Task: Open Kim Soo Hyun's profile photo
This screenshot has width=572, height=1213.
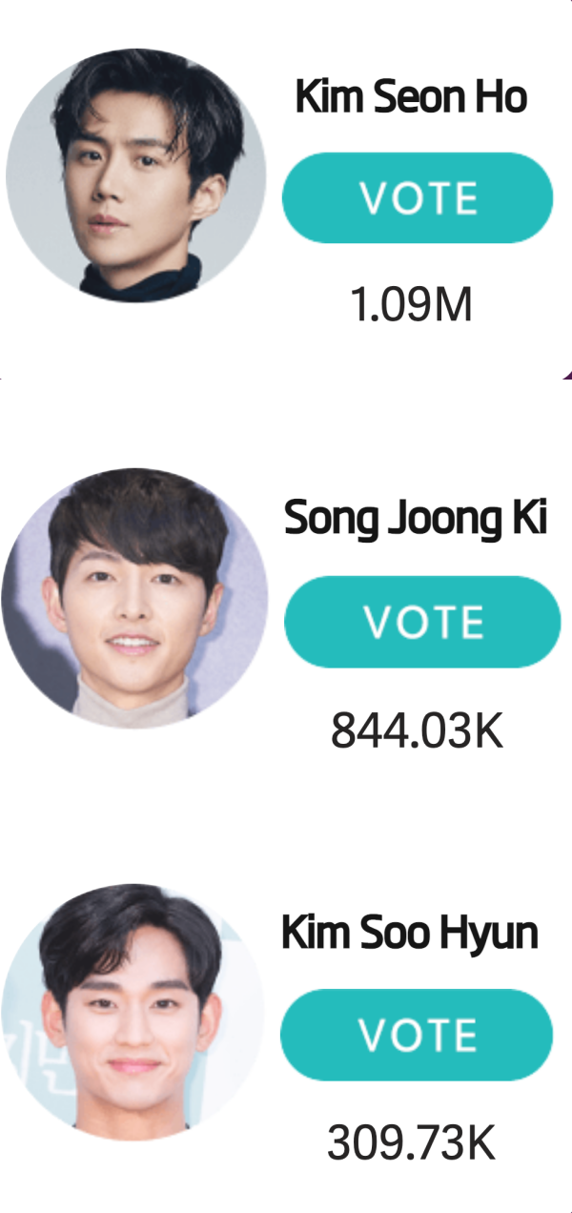Action: pyautogui.click(x=133, y=1012)
